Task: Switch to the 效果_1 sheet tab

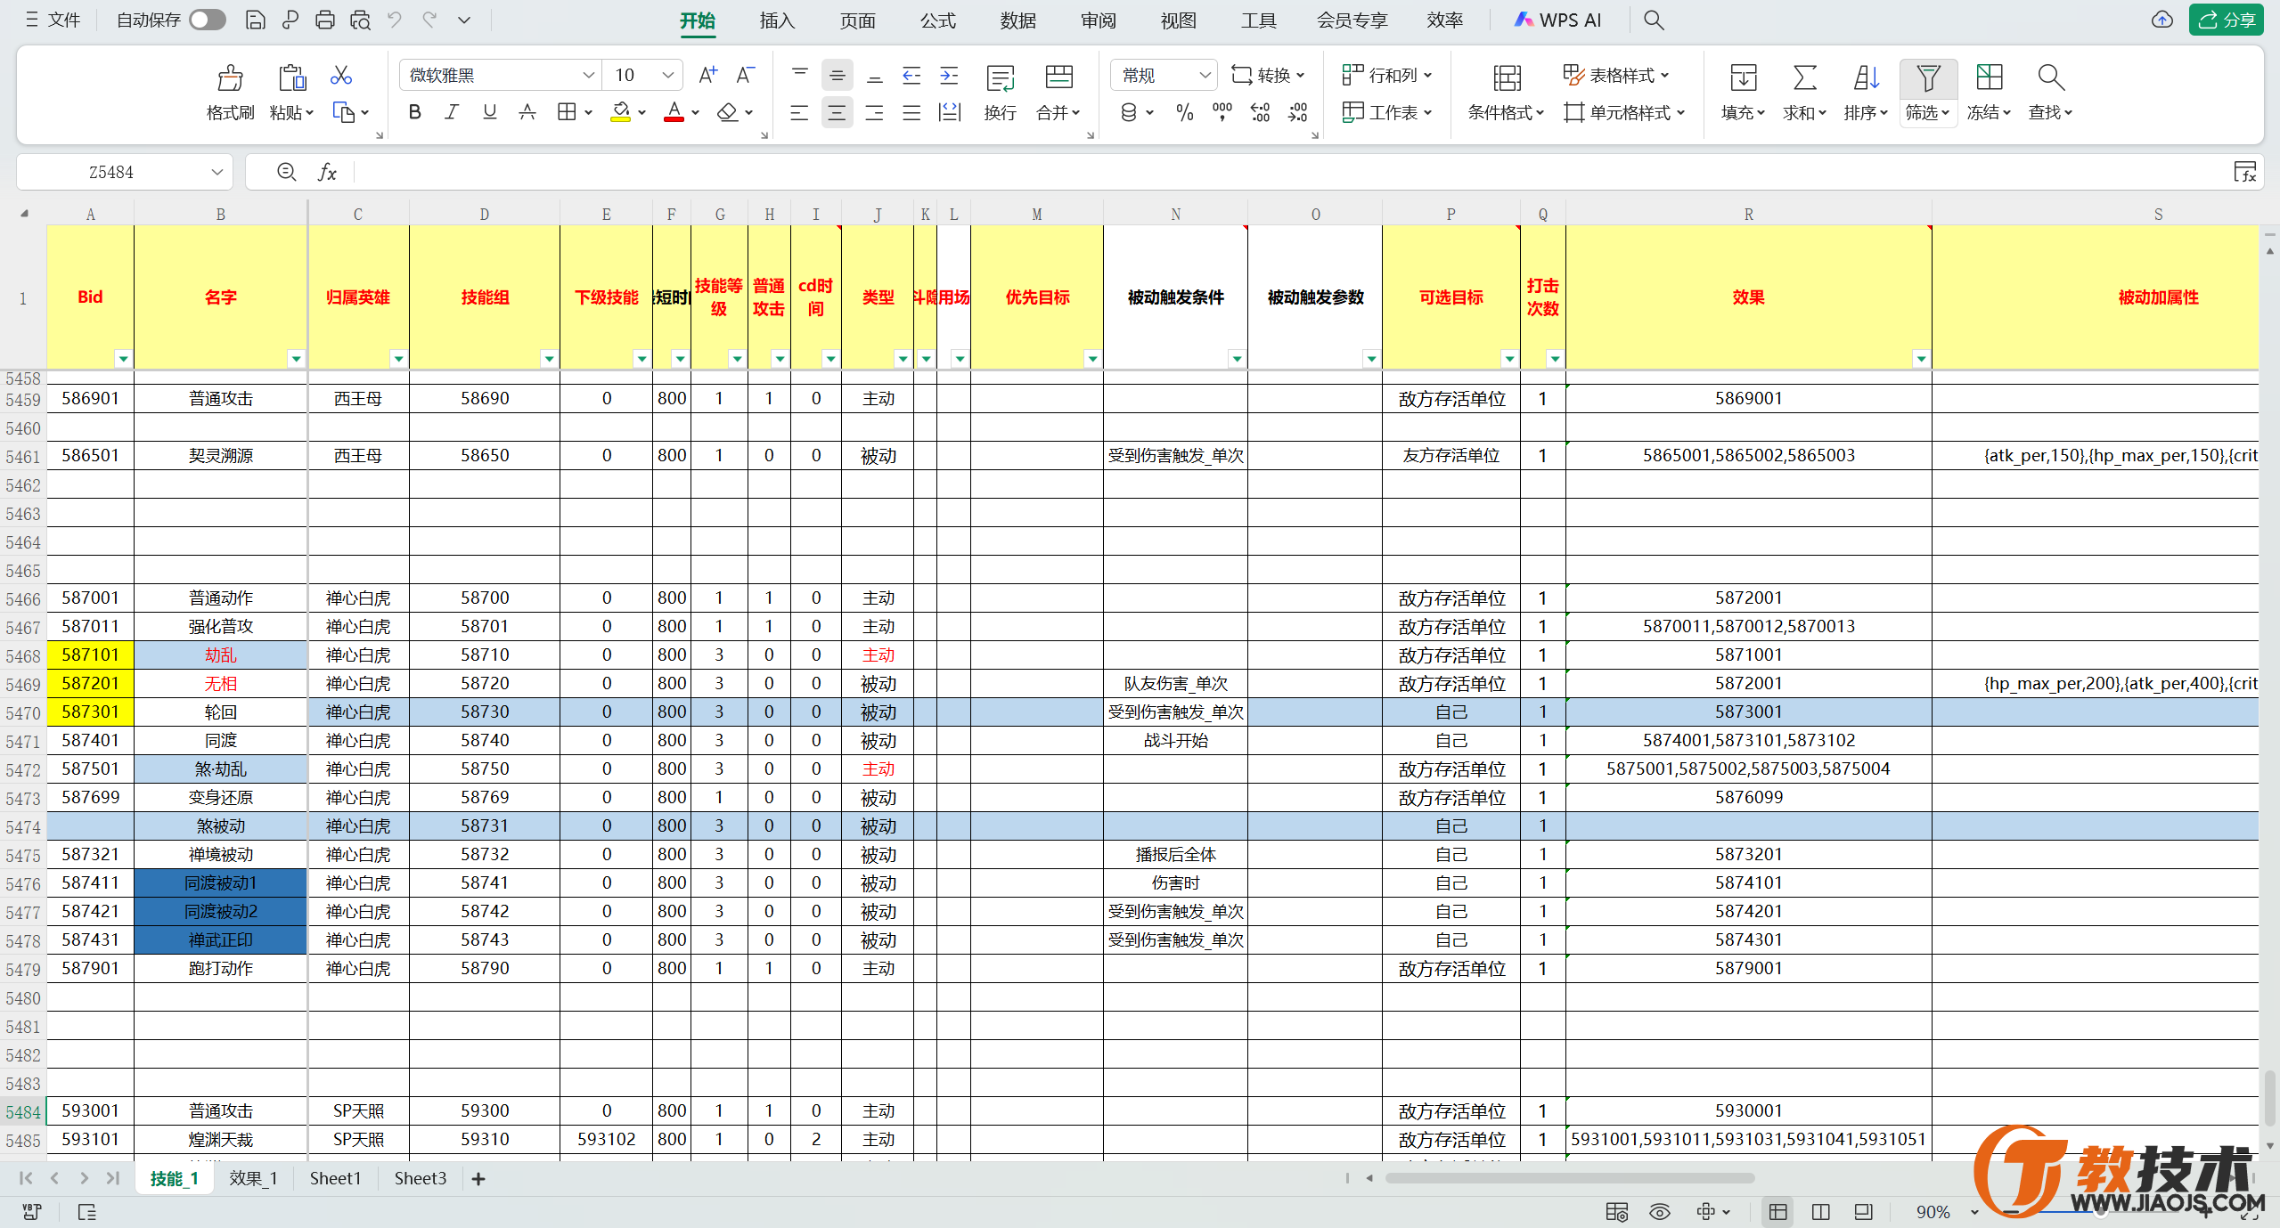Action: pos(253,1178)
